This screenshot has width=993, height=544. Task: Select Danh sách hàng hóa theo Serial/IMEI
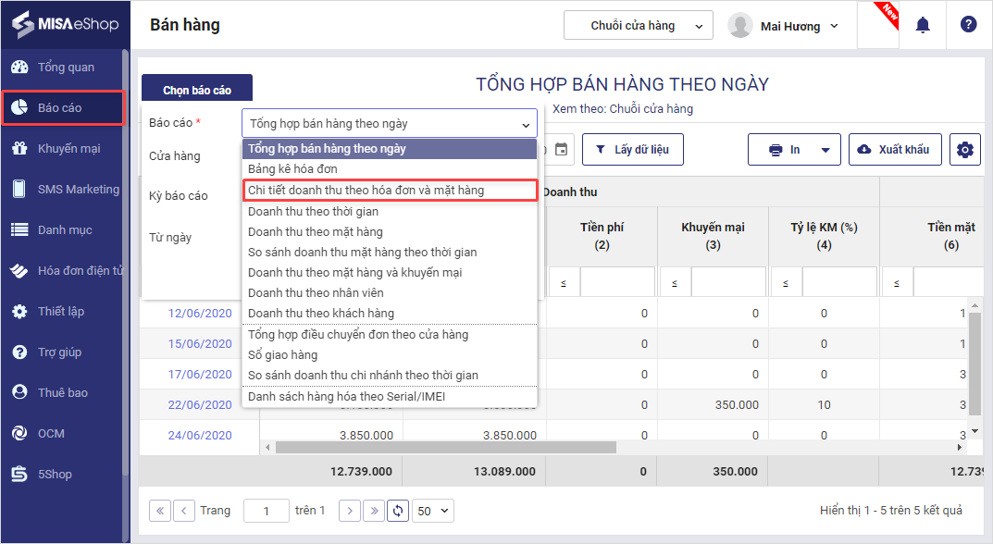(x=390, y=397)
